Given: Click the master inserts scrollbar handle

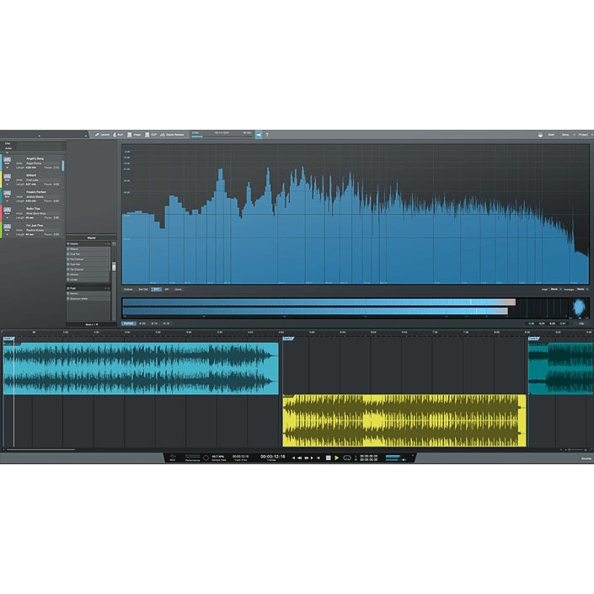Looking at the screenshot, I should [114, 268].
